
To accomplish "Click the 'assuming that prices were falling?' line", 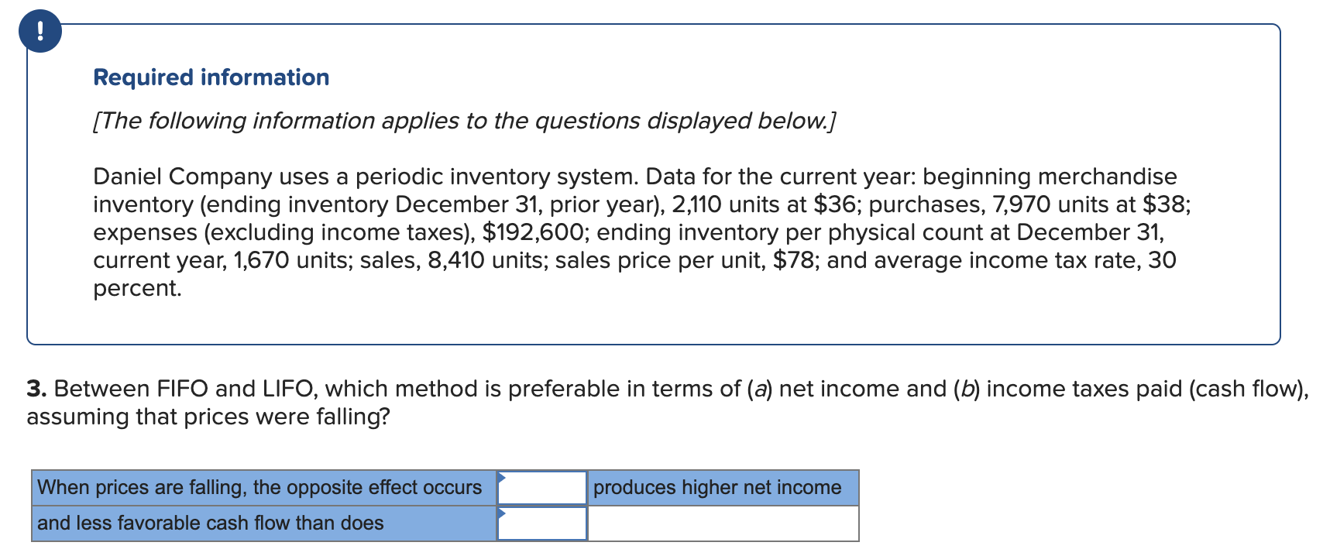I will click(x=209, y=417).
